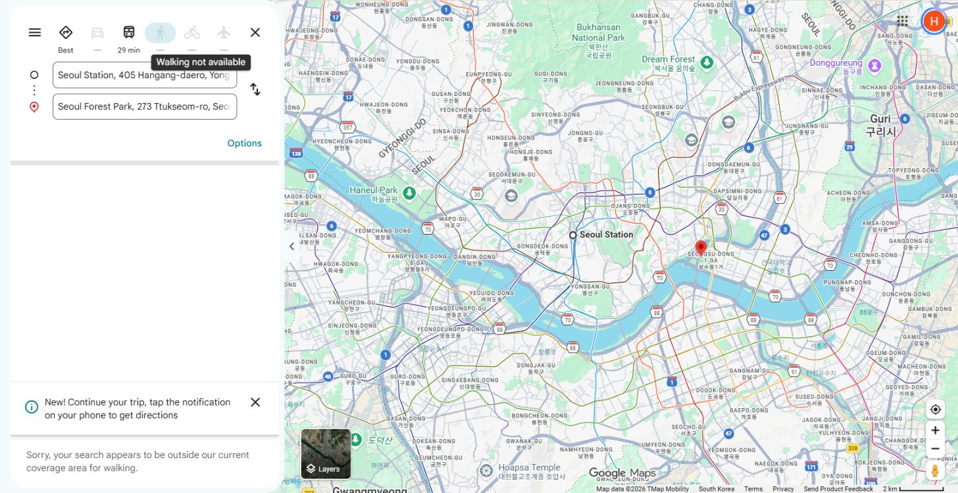Viewport: 958px width, 493px height.
Task: Click the Seoul Station origin marker
Action: 573,235
